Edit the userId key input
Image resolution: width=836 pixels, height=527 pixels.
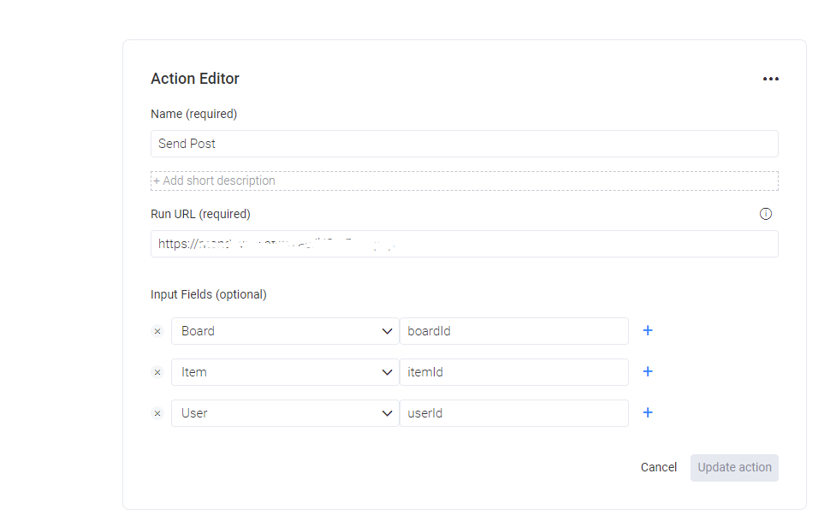[x=513, y=413]
